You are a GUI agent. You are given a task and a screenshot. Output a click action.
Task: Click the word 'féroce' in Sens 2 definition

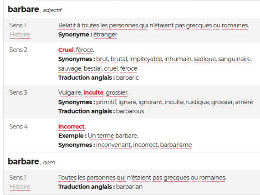point(85,50)
